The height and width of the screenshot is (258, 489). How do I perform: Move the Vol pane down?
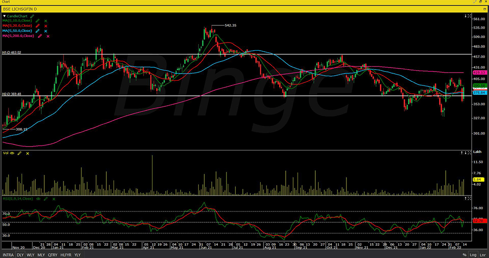point(465,153)
